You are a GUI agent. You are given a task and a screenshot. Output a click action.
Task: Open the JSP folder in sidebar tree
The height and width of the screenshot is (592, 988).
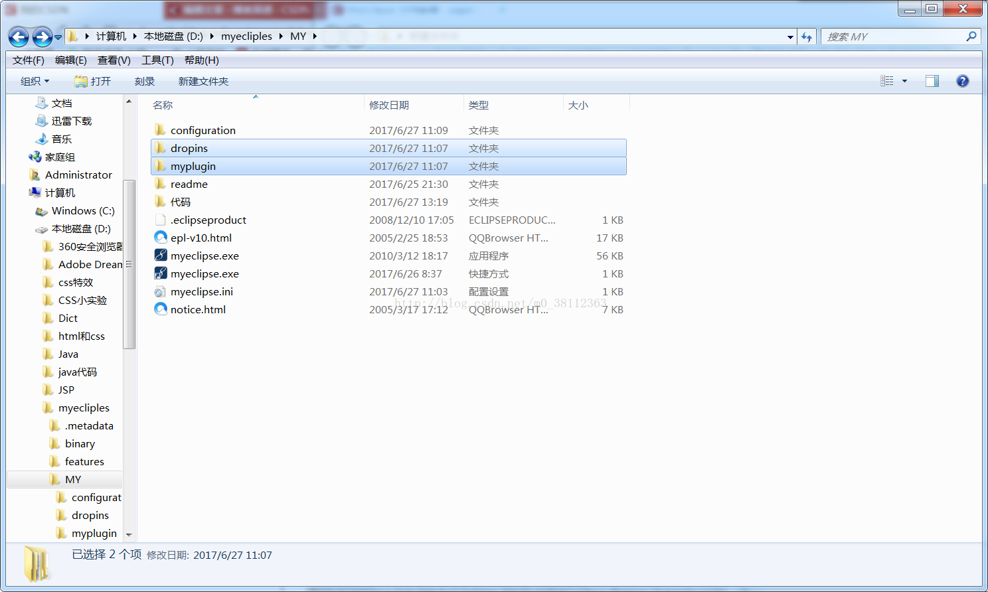point(66,390)
